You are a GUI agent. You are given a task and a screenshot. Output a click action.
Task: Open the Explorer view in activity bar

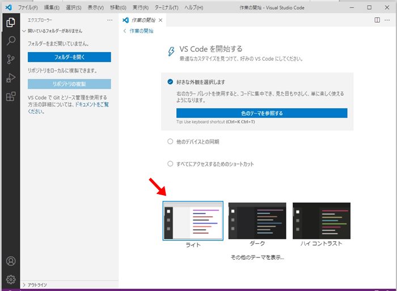click(x=10, y=22)
